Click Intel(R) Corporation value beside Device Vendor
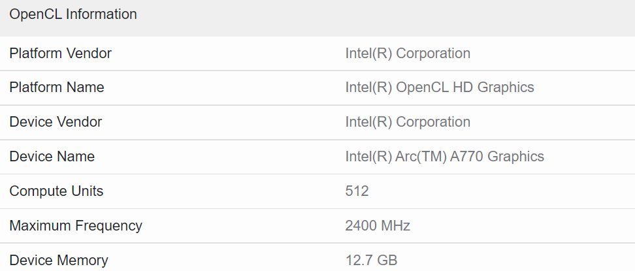The image size is (635, 271). [x=408, y=122]
